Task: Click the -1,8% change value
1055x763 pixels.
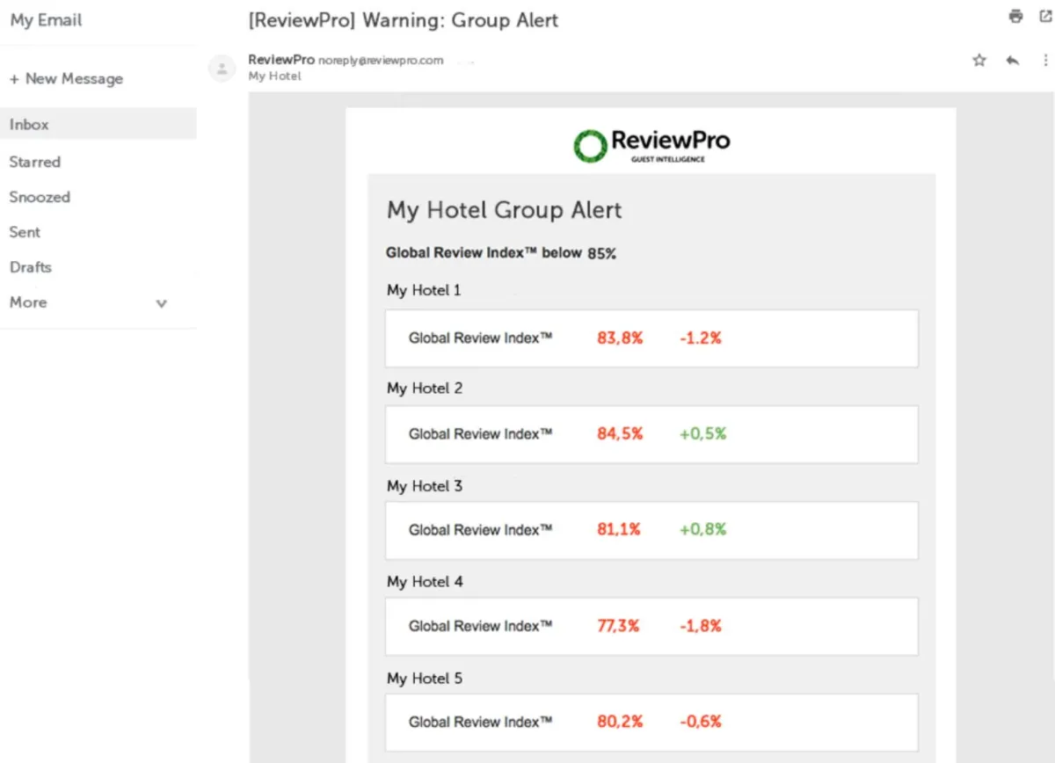Action: tap(701, 626)
